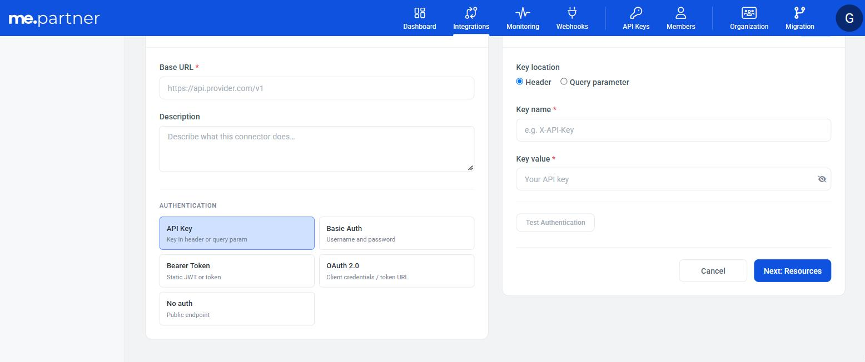Image resolution: width=865 pixels, height=362 pixels.
Task: Open the Dashboard icon in navbar
Action: tap(420, 13)
